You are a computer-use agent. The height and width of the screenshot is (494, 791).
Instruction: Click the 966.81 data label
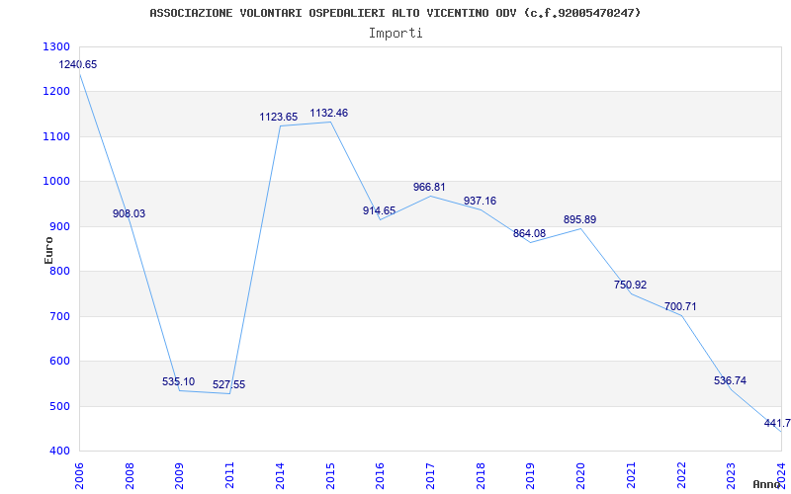coord(429,187)
